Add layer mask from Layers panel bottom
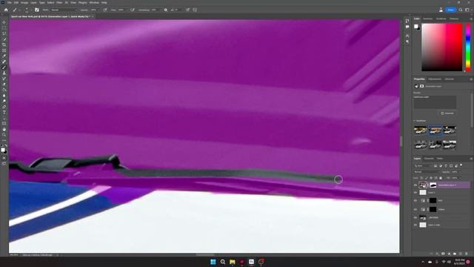The image size is (474, 267). tap(443, 254)
